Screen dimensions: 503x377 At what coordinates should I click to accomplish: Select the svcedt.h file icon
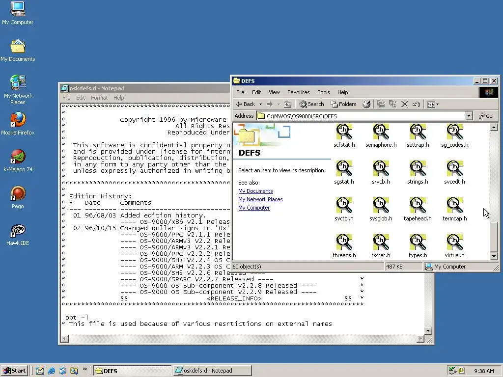pos(454,169)
